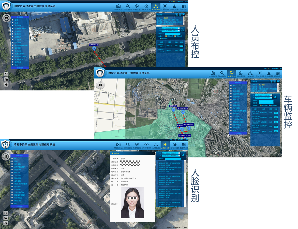Click the back arrow icon in the 人员信息 panel header
This screenshot has height=229, width=298.
pos(184,15)
